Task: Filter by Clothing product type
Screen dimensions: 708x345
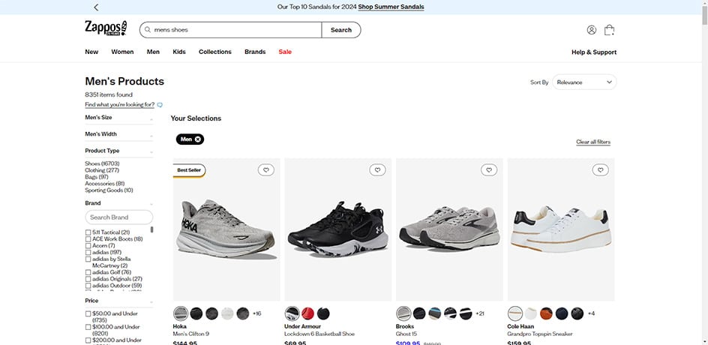Action: pyautogui.click(x=101, y=170)
